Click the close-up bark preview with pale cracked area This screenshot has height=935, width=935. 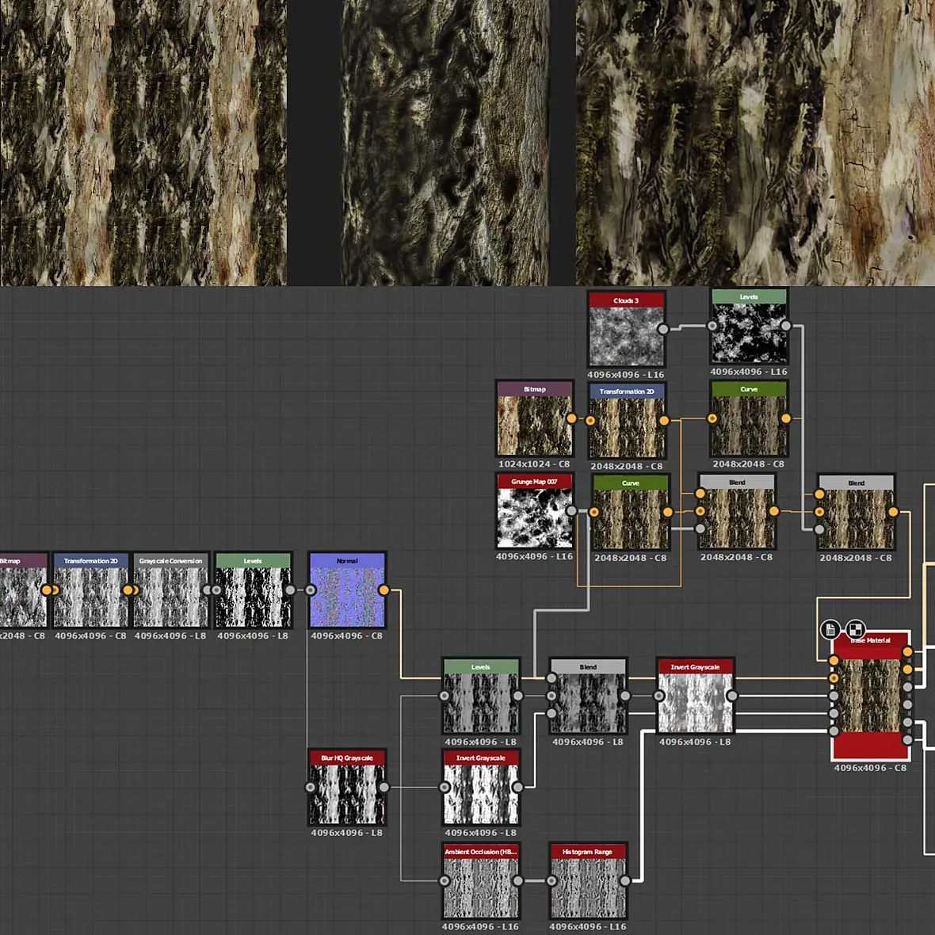[x=755, y=143]
